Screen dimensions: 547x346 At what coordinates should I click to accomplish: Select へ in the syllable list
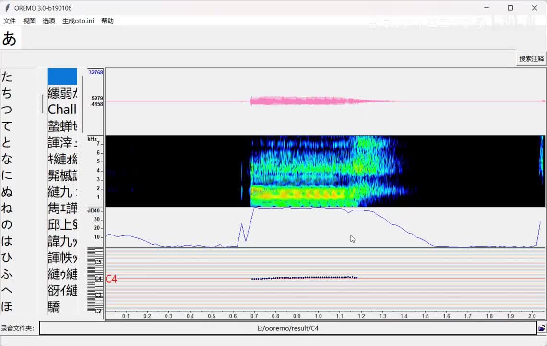[x=7, y=290]
